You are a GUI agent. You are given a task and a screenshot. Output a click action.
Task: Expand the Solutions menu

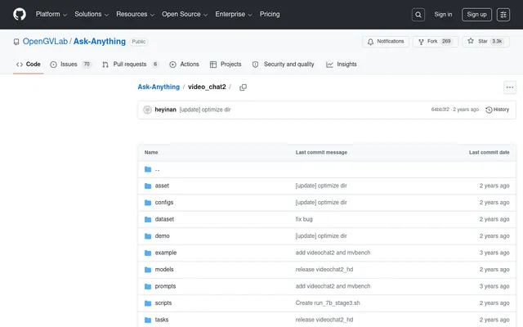(x=92, y=15)
